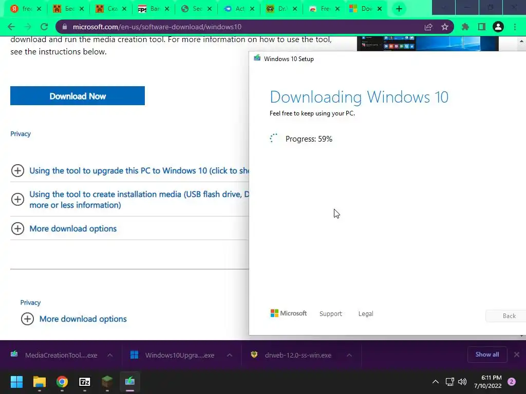
Task: Click the Download Now button
Action: [78, 96]
